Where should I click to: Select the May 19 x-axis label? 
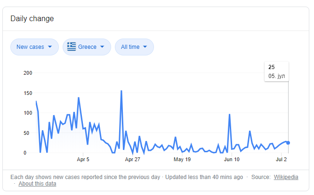182,159
